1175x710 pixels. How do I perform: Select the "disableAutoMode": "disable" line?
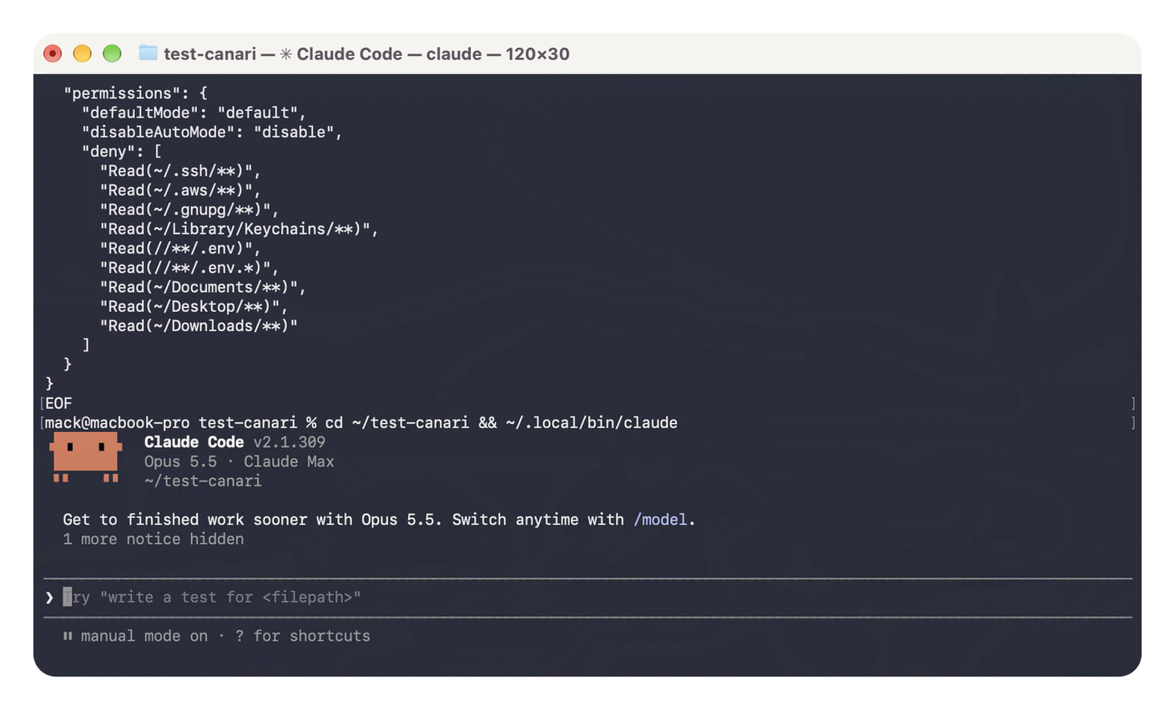(x=212, y=132)
